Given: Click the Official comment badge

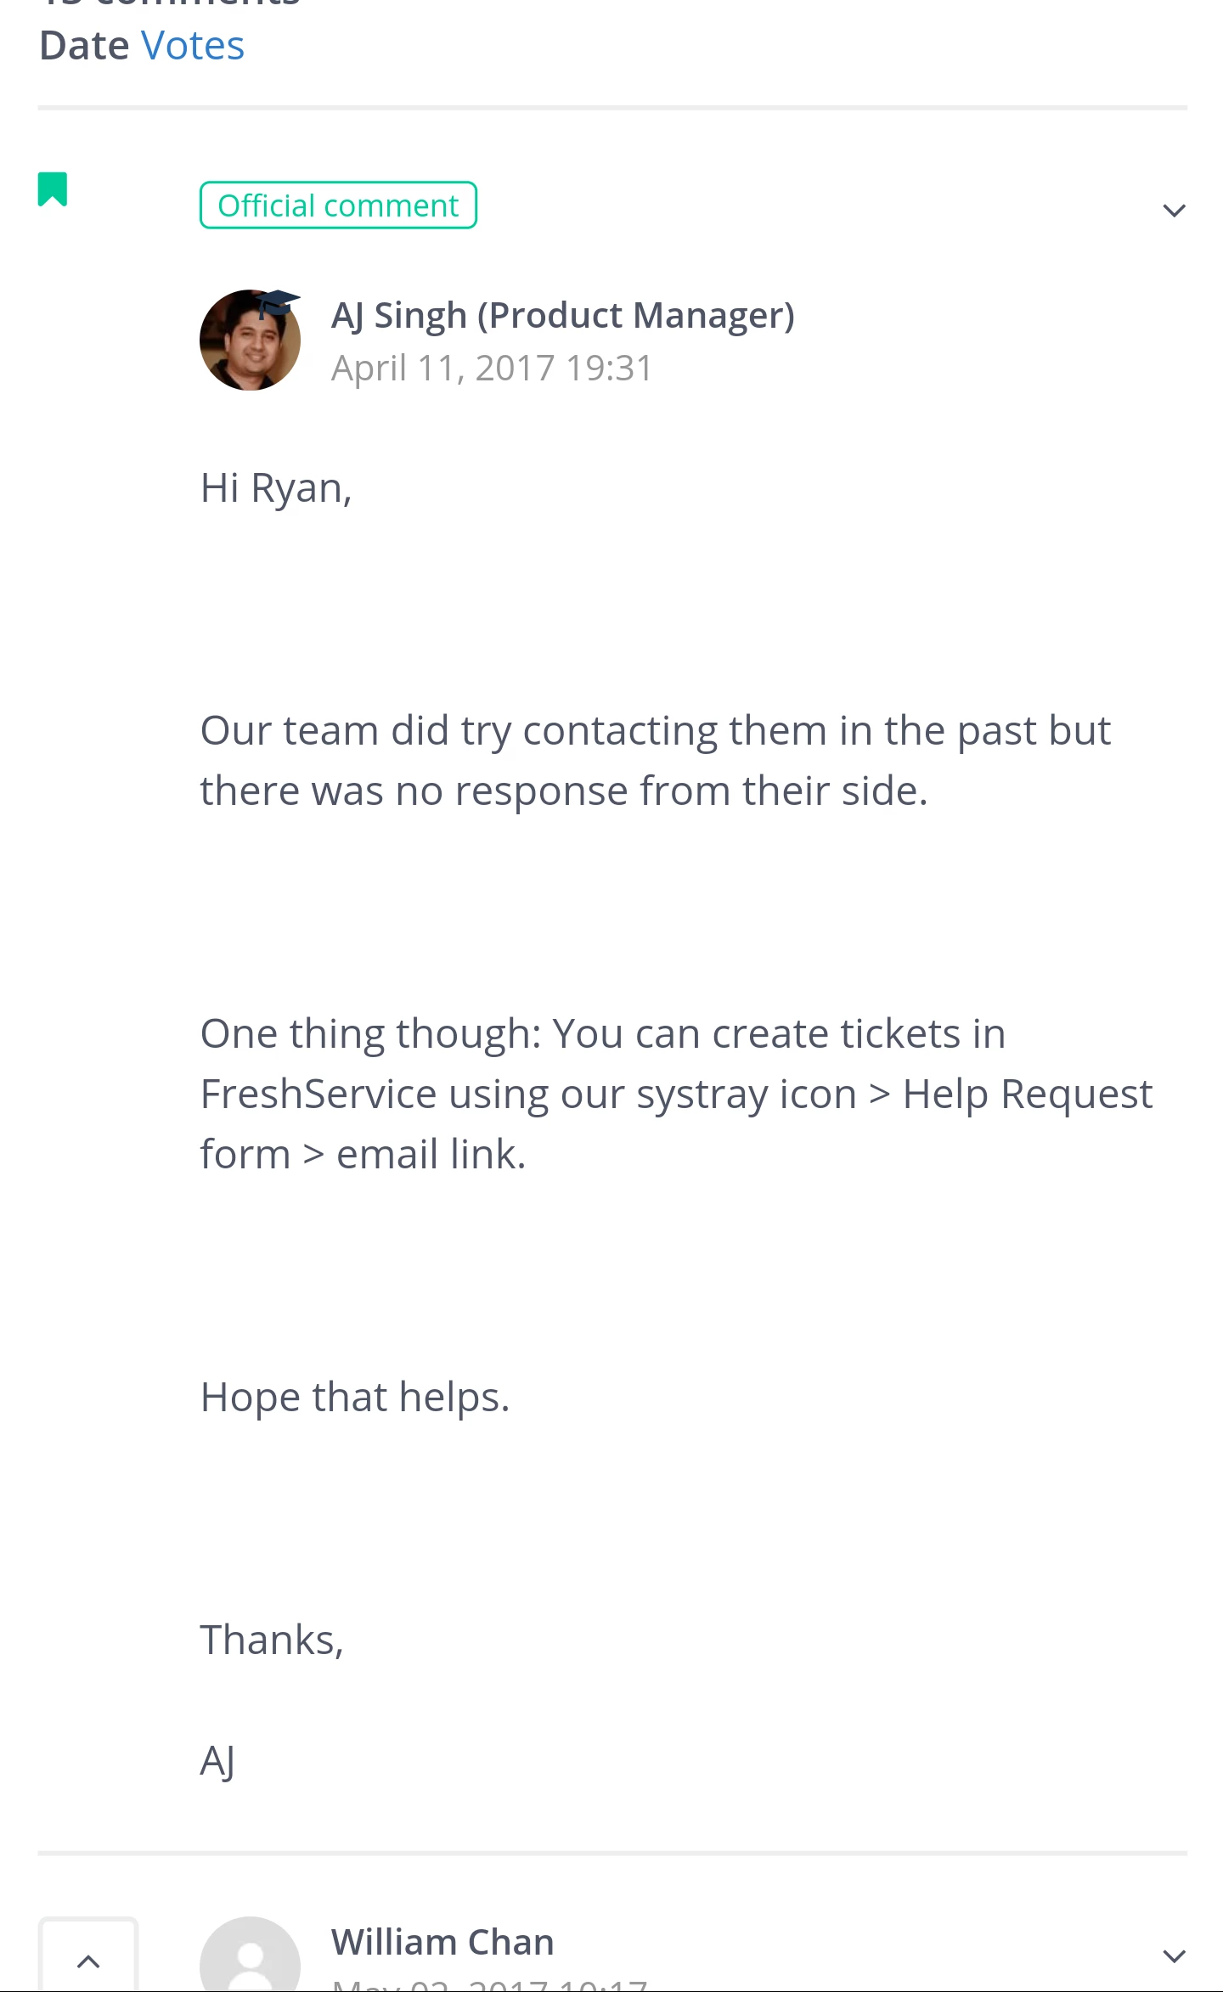Looking at the screenshot, I should pos(338,205).
